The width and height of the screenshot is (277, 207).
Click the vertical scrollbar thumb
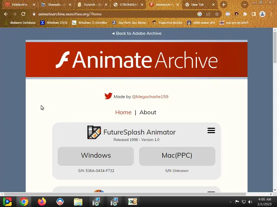(275, 47)
